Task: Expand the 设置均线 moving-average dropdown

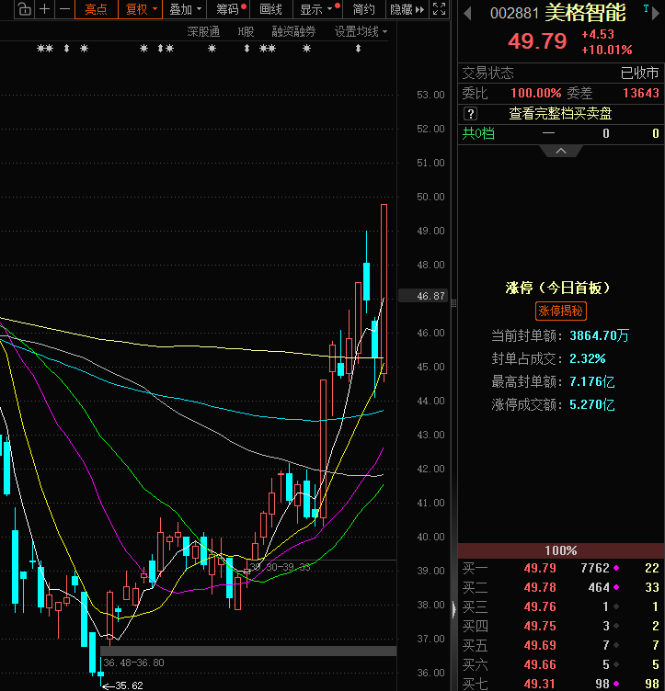Action: point(361,32)
